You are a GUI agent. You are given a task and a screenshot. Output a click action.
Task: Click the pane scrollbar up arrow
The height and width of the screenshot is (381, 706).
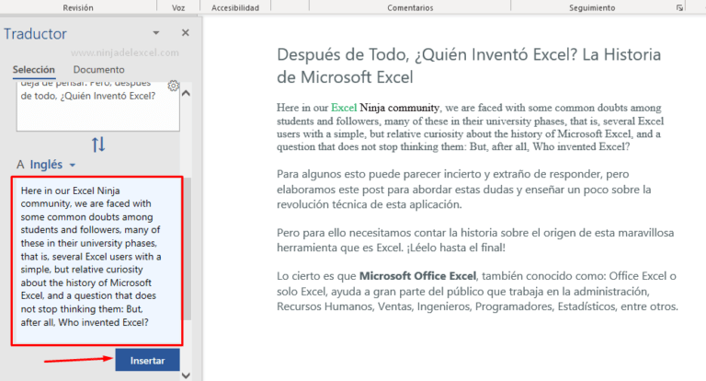click(x=188, y=93)
